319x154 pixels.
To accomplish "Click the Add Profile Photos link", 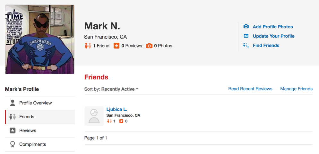I will pyautogui.click(x=273, y=27).
